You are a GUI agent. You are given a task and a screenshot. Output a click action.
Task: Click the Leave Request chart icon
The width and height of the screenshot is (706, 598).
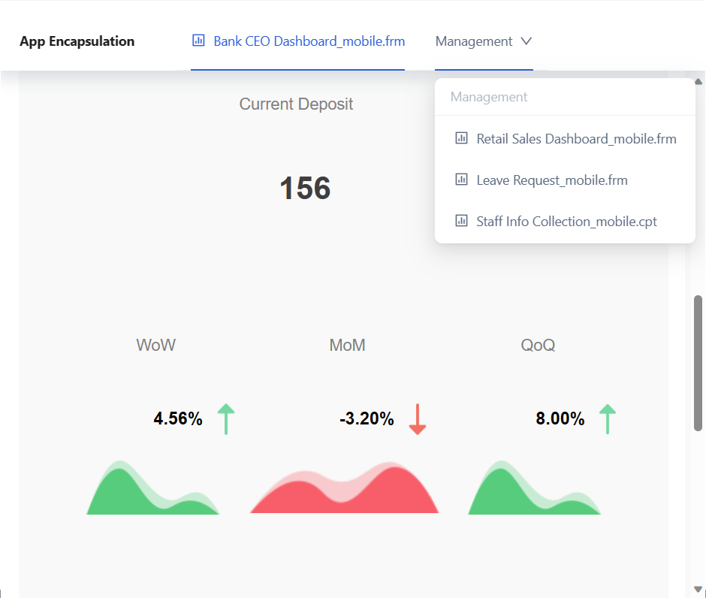click(x=461, y=180)
